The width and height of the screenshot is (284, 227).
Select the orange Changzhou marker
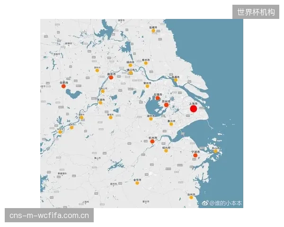(x=147, y=86)
